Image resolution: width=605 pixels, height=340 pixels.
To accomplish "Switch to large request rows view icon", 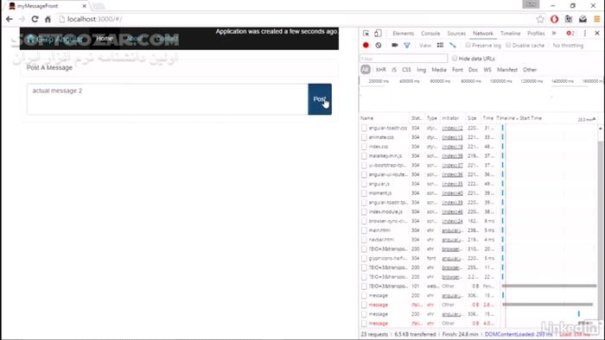I will [440, 46].
